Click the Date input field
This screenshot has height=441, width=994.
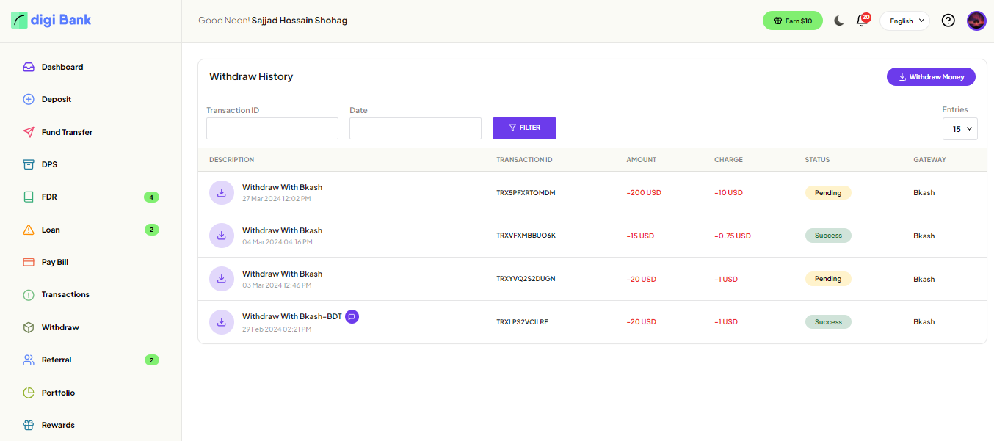tap(415, 128)
